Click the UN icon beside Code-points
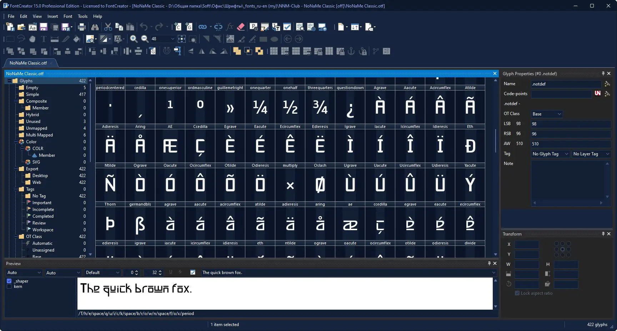617x331 pixels. point(598,93)
